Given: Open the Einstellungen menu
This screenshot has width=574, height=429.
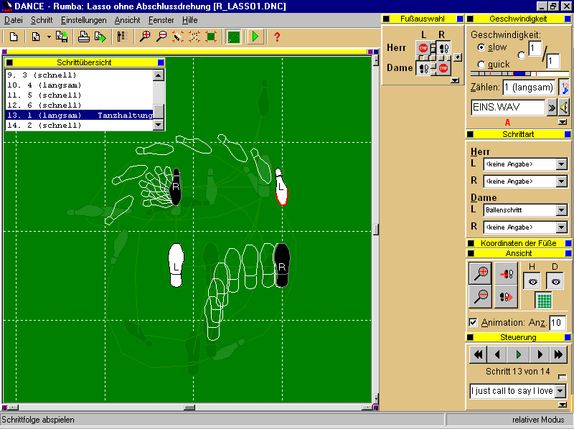Looking at the screenshot, I should (x=83, y=20).
